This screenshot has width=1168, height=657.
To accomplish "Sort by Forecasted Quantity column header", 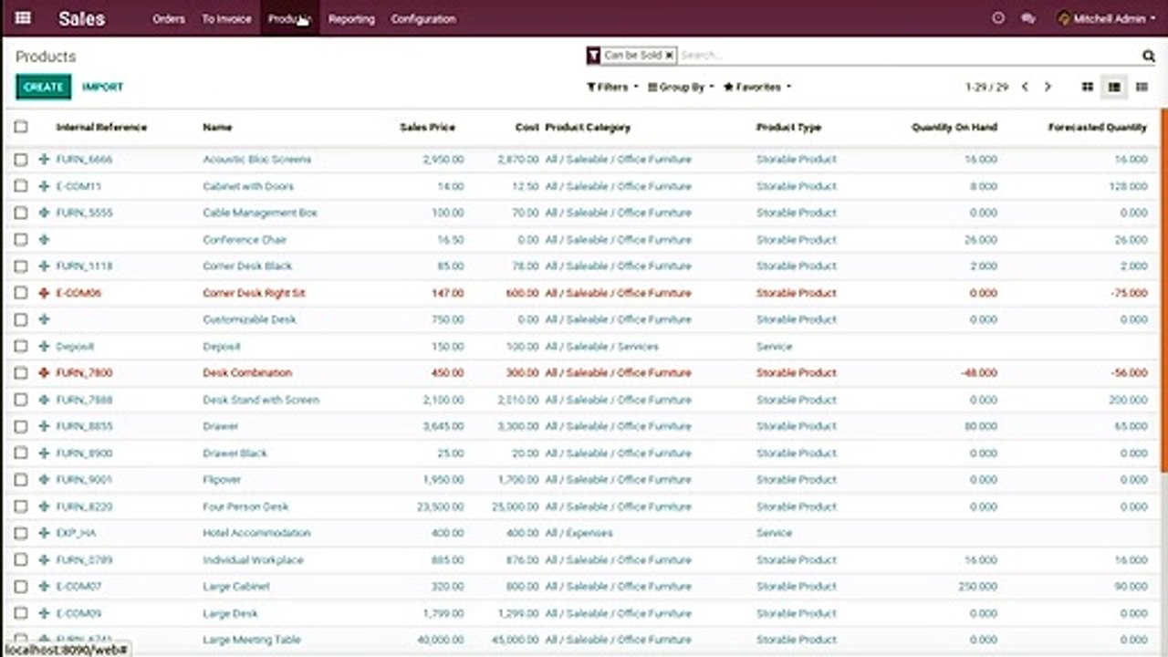I will tap(1098, 127).
